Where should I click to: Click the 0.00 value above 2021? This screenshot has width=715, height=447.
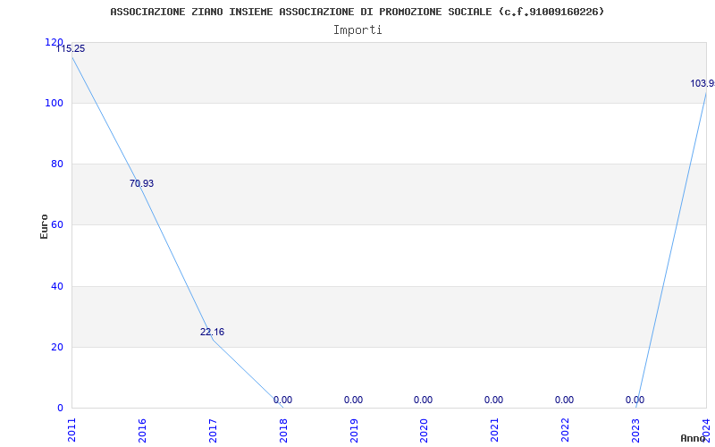[494, 400]
